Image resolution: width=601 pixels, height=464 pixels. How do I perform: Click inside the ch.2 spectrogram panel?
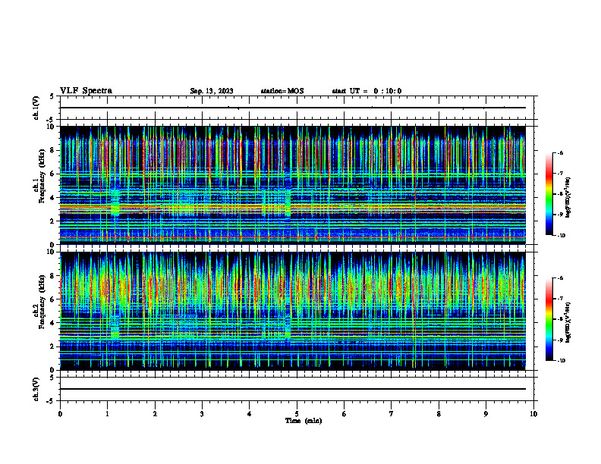pyautogui.click(x=293, y=311)
